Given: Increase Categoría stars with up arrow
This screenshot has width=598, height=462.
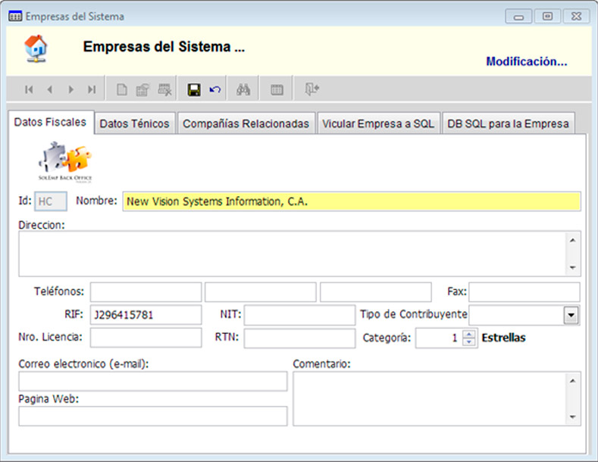Looking at the screenshot, I should click(469, 334).
